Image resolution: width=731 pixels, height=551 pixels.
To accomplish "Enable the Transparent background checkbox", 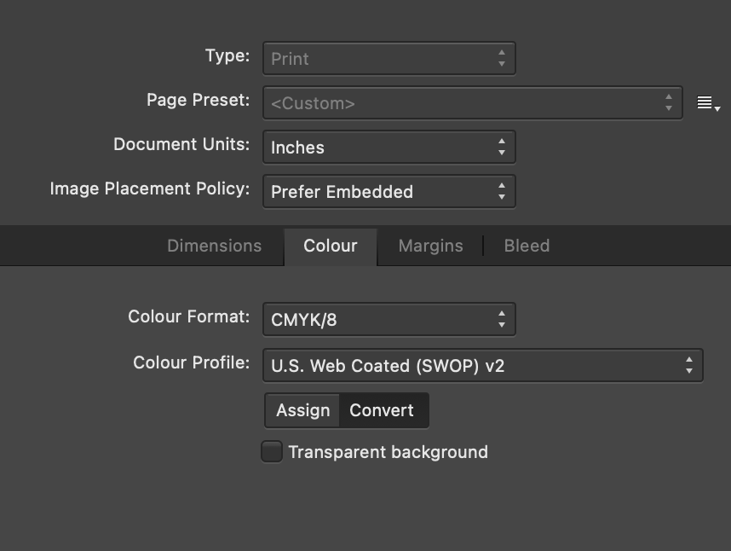I will [x=271, y=451].
